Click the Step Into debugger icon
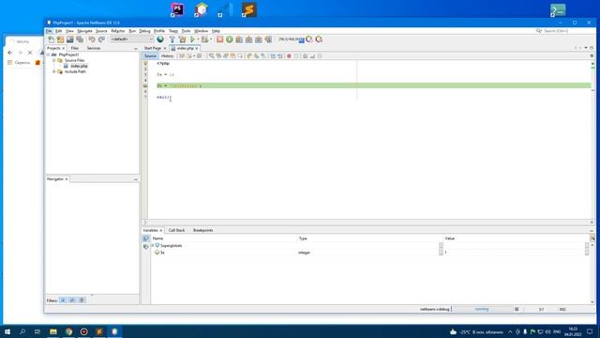 (248, 39)
